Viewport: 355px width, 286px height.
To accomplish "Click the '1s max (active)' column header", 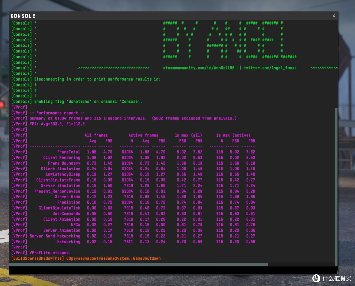I will tap(233, 135).
